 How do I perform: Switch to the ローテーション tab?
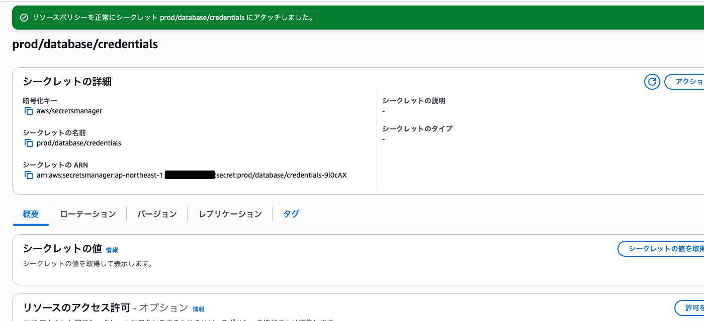87,214
